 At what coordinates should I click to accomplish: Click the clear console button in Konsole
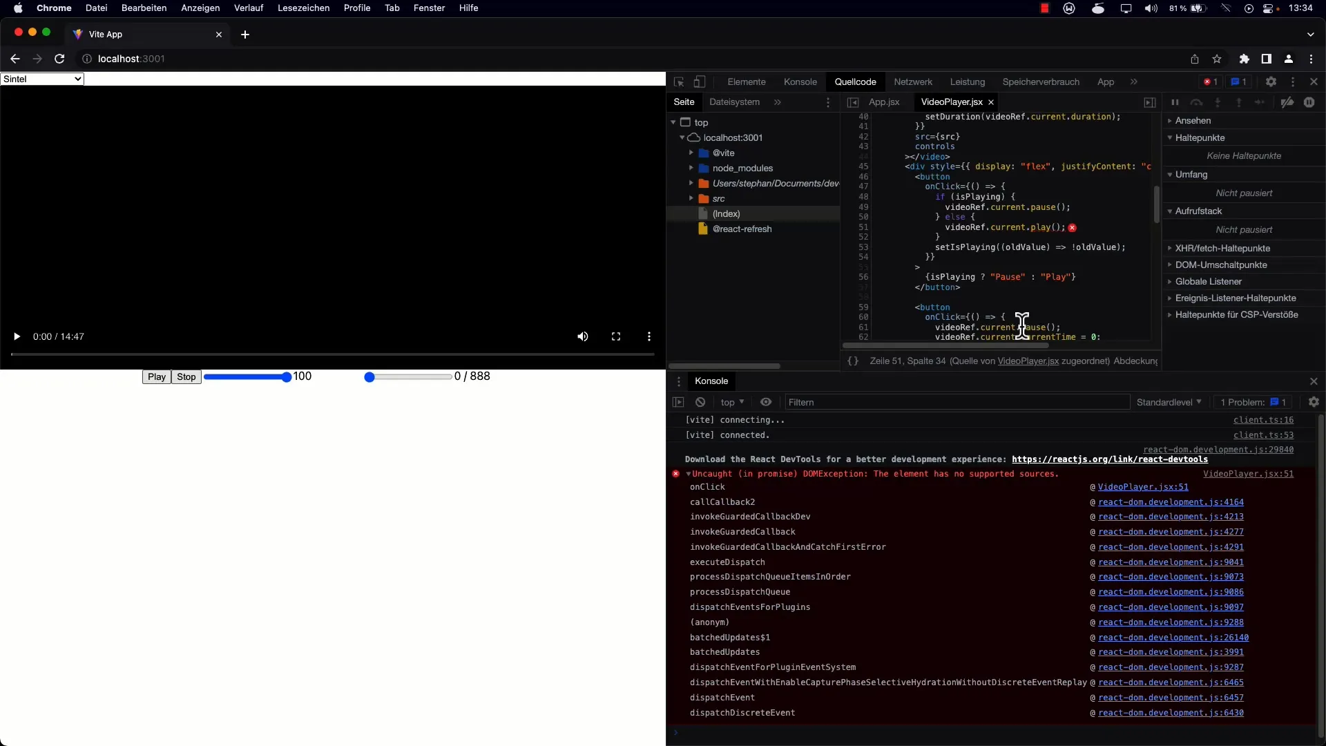700,403
